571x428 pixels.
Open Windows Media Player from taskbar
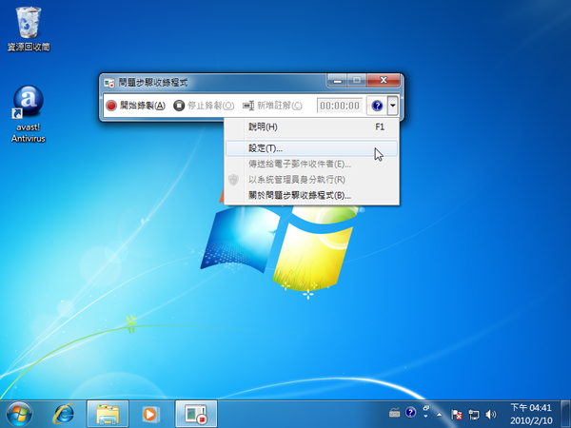pos(150,414)
